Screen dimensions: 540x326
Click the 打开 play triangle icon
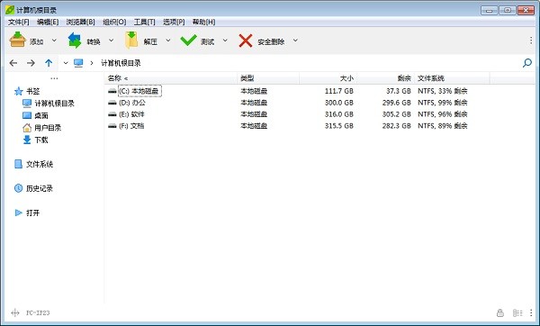18,213
